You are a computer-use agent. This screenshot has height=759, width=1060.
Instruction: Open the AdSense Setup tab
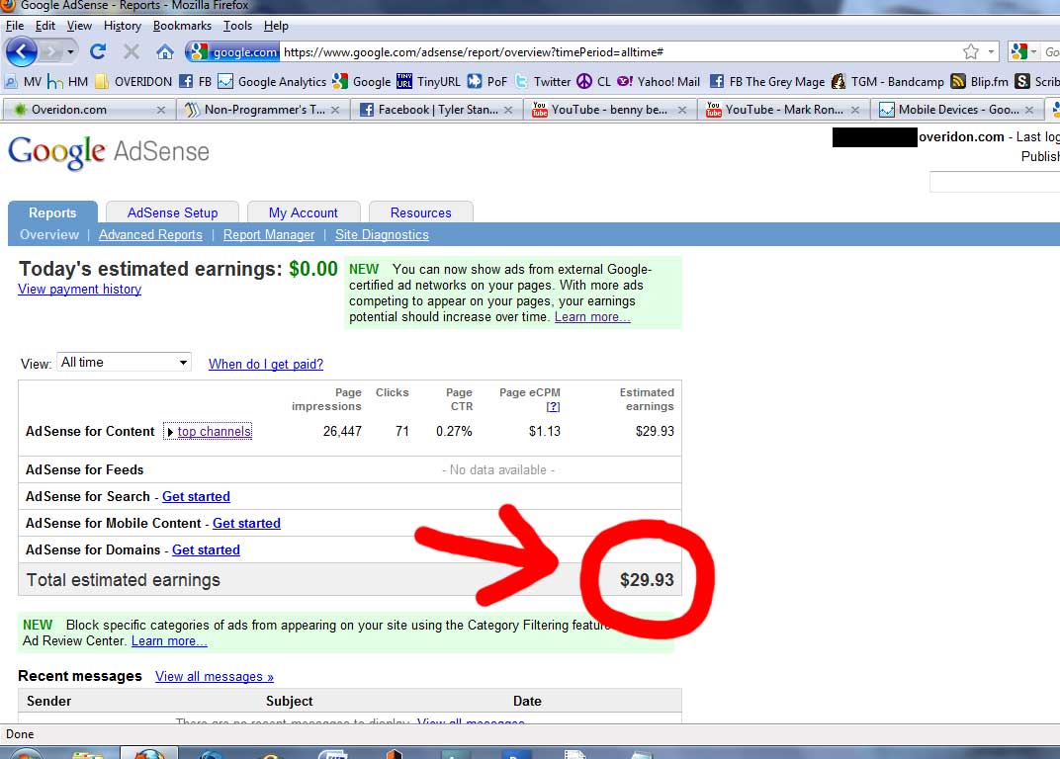pyautogui.click(x=172, y=212)
